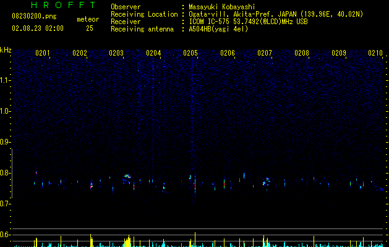Click the 0210 time marker
Viewport: 389px width, 247px height.
(375, 53)
